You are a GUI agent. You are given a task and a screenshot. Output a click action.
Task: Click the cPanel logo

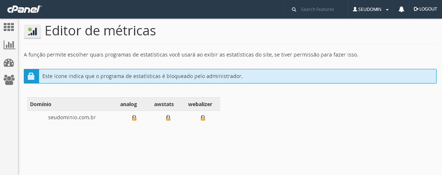click(x=24, y=9)
